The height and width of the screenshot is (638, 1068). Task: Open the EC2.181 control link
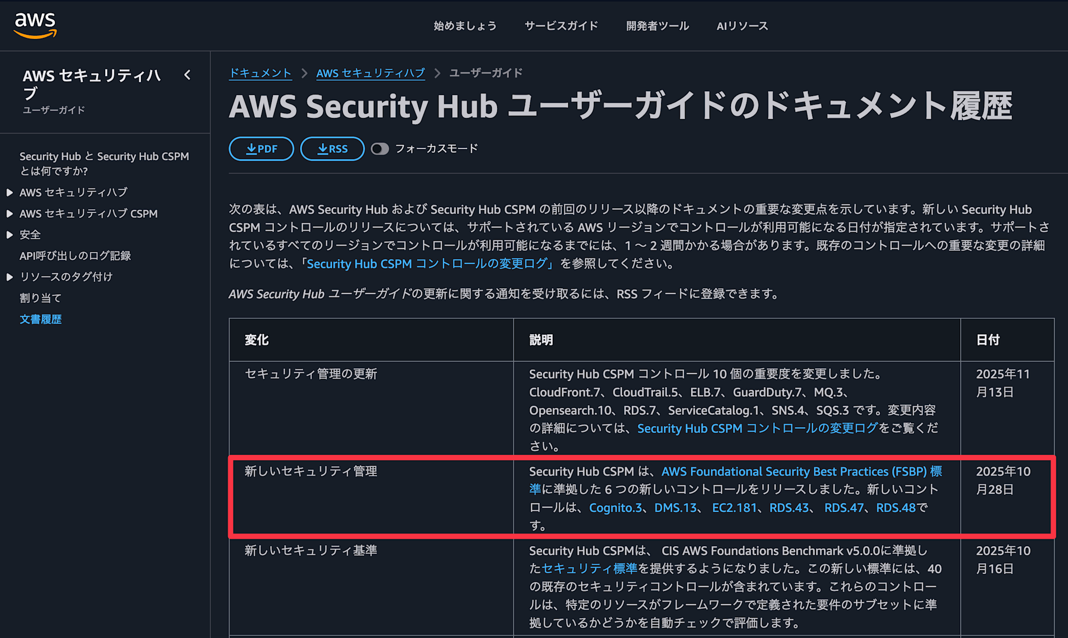(x=734, y=508)
